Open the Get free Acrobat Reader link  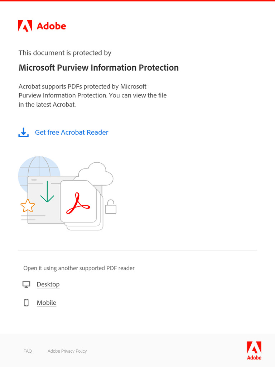pyautogui.click(x=72, y=132)
